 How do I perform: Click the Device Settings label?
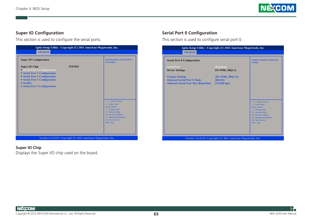point(176,70)
